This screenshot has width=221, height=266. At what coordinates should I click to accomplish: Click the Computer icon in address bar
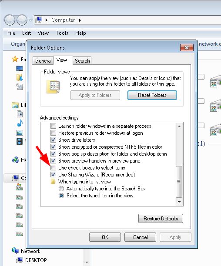39,20
